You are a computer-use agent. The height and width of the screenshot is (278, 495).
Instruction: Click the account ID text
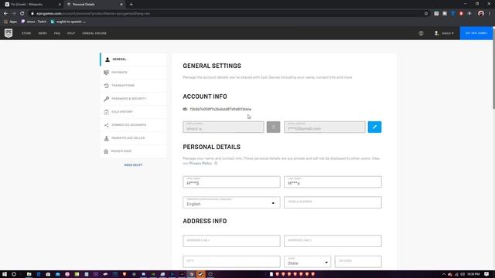point(220,109)
